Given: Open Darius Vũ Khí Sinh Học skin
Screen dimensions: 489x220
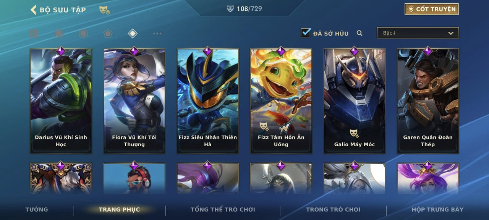Looking at the screenshot, I should 61,101.
